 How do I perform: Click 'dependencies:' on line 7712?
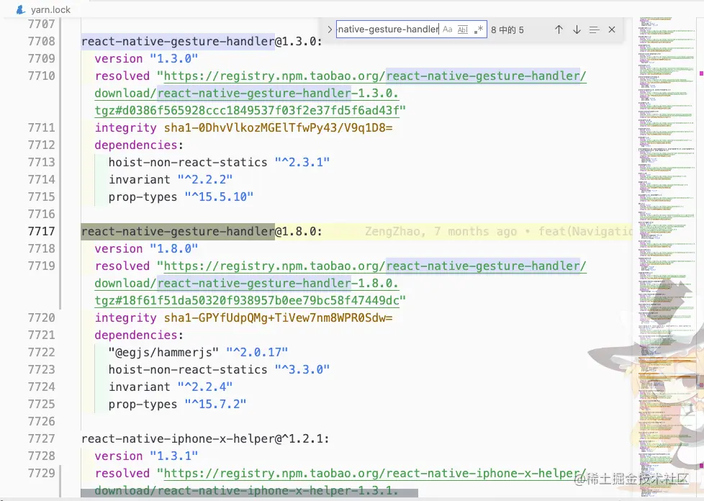tap(139, 145)
